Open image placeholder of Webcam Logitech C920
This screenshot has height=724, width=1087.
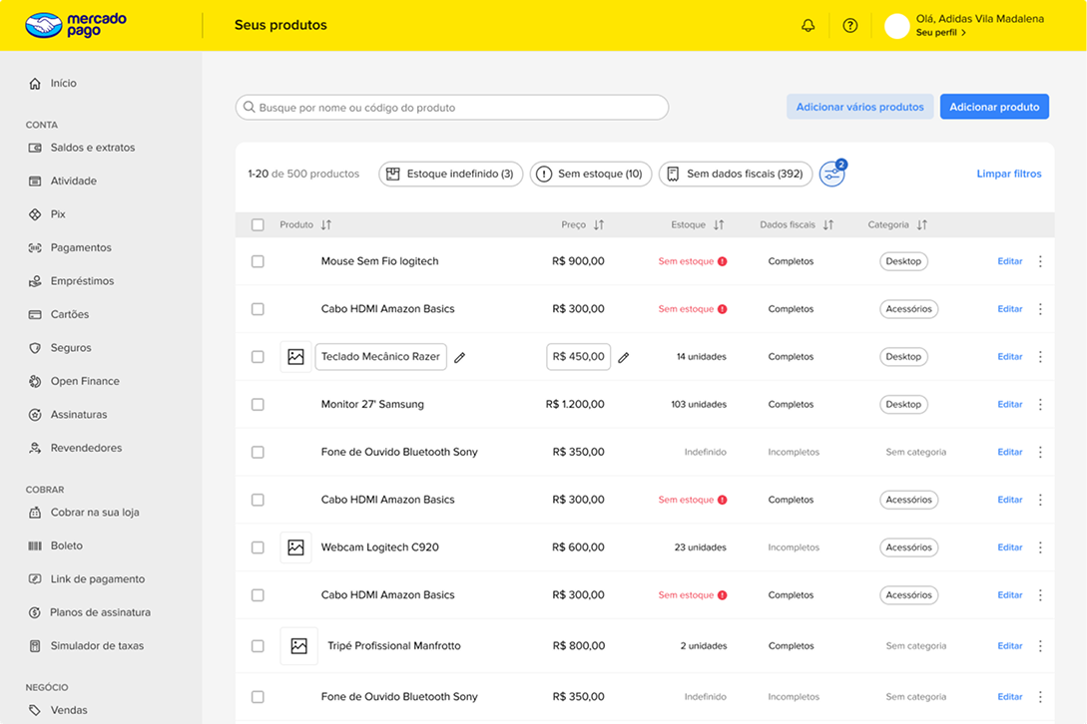click(296, 547)
